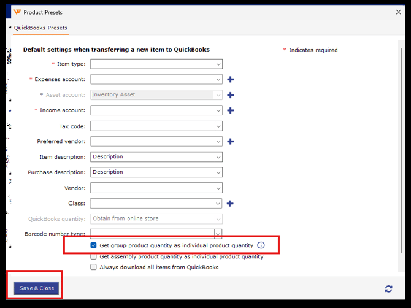Enable Get assembly product quantity as individual
The width and height of the screenshot is (411, 308).
click(93, 256)
